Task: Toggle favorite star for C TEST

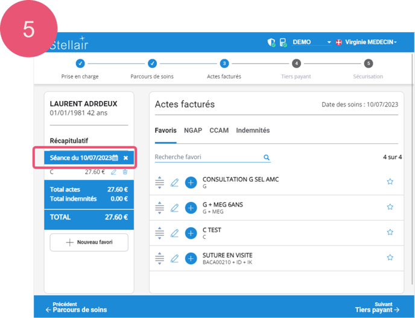Action: click(x=390, y=232)
